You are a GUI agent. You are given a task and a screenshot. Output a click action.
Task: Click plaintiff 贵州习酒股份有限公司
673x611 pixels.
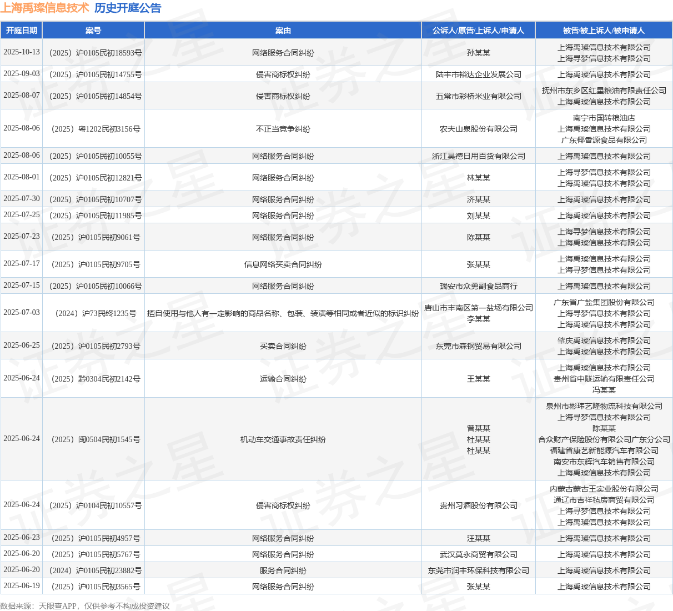point(478,505)
